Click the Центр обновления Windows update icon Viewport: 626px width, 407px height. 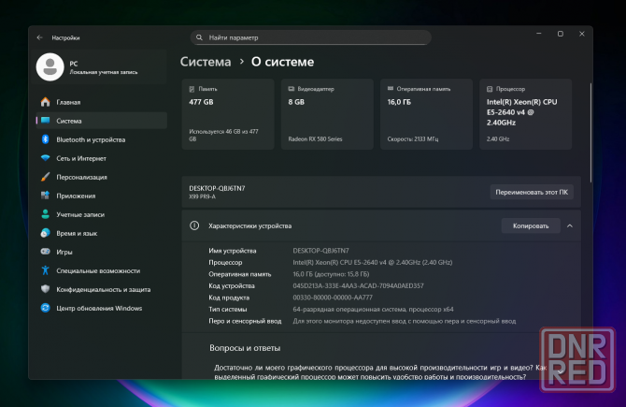pos(45,308)
